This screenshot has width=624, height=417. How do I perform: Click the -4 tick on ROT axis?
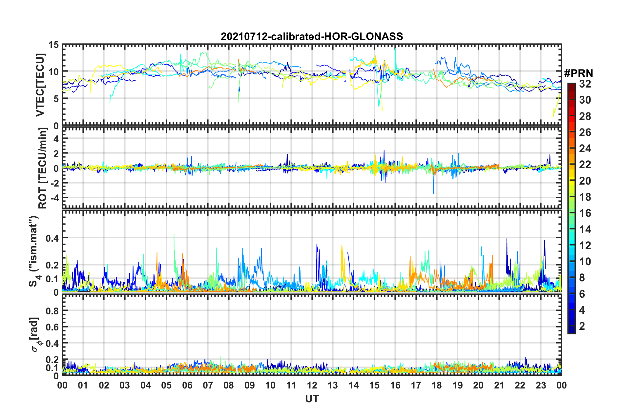point(54,198)
